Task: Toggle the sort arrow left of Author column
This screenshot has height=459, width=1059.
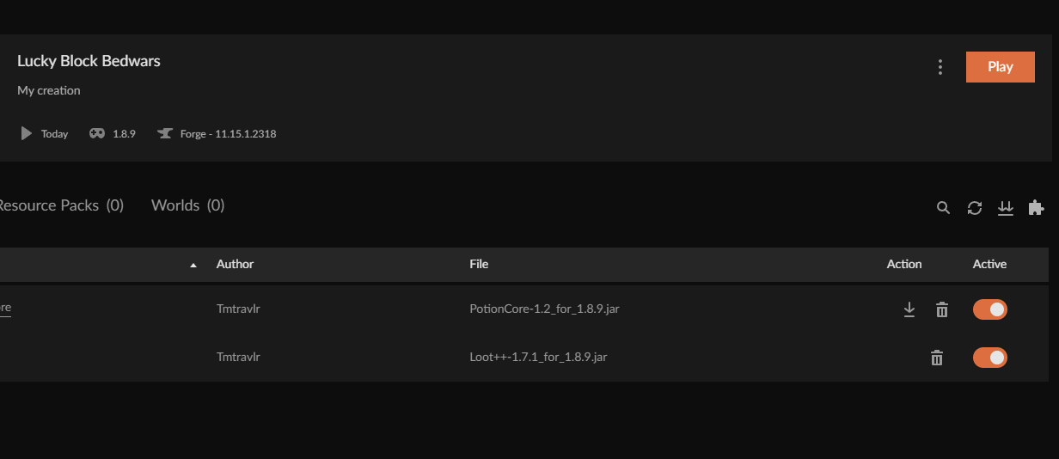Action: click(x=193, y=265)
